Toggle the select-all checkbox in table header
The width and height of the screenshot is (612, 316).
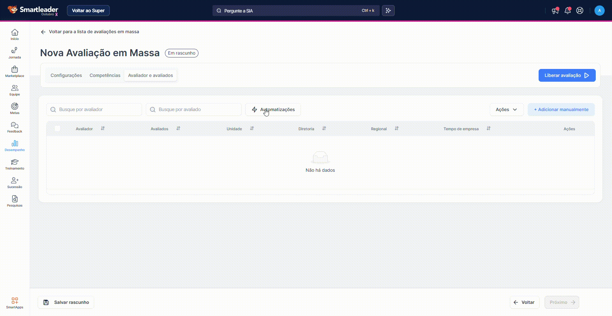point(57,129)
